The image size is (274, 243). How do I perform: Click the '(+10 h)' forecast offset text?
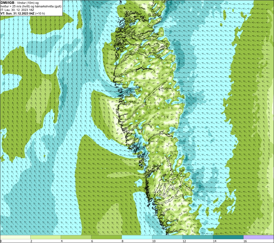40,13
